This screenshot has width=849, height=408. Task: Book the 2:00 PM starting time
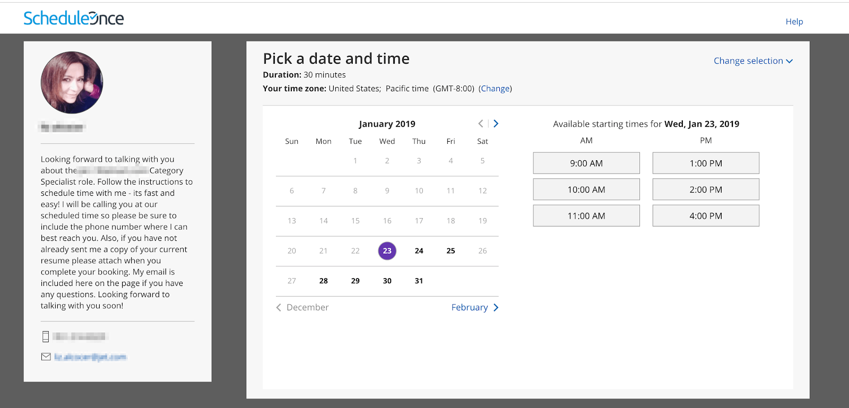pyautogui.click(x=705, y=189)
